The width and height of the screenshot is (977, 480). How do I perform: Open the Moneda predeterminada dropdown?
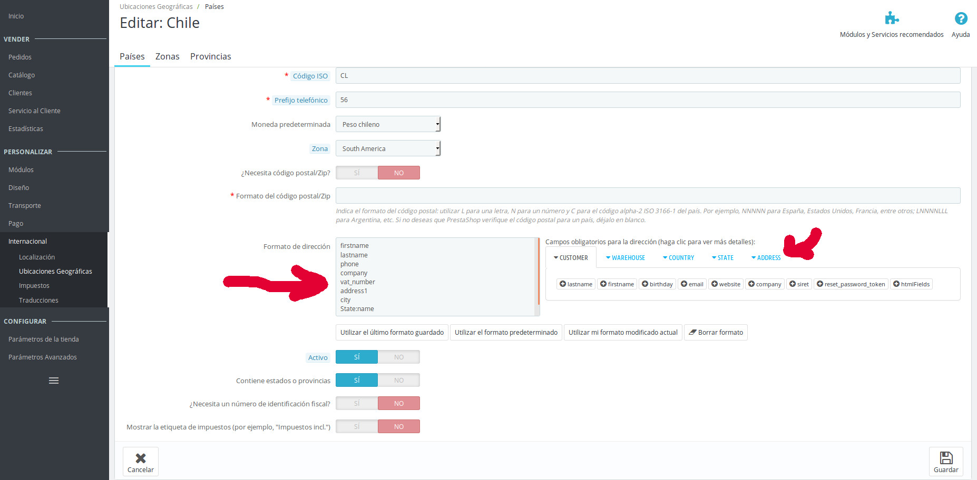[x=388, y=124]
